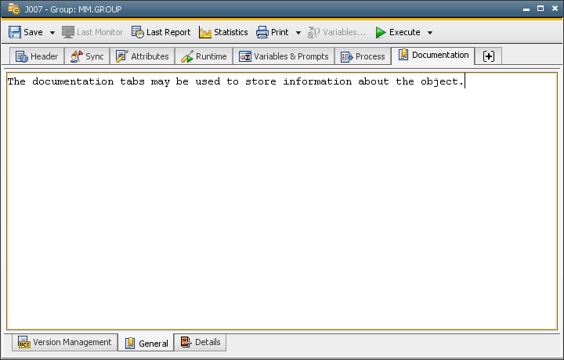Open the Sync tab
564x360 pixels.
(x=87, y=56)
